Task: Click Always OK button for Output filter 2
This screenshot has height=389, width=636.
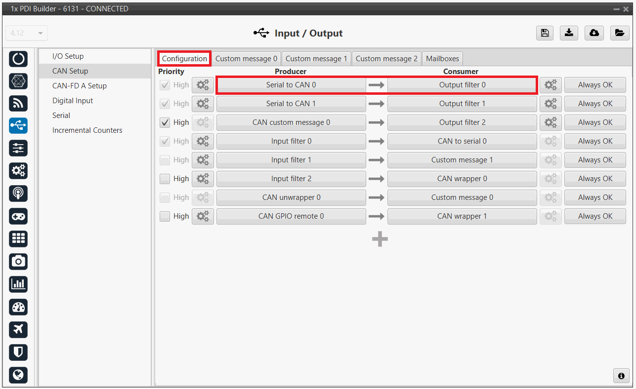Action: [x=595, y=122]
